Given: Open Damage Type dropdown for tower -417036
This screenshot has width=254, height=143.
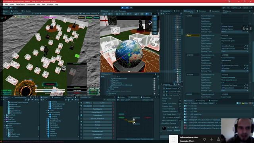Looking at the screenshot, I should [x=235, y=91].
